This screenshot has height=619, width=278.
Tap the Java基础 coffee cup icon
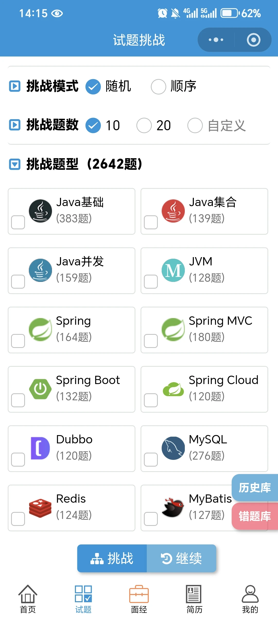coord(40,211)
